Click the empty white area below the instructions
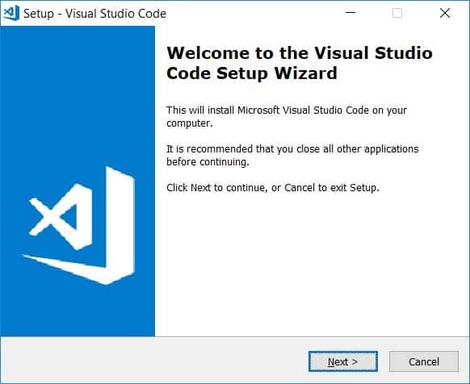The image size is (470, 384). coord(312,264)
